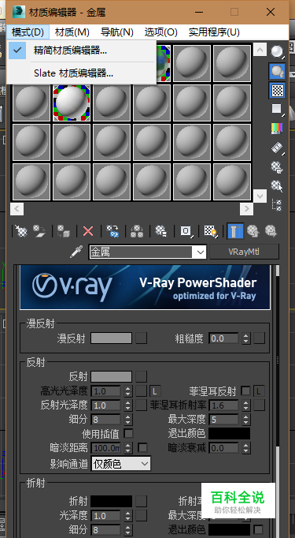Open Sample UV Tiling flyout
Viewport: 295px width, 538px height.
coord(277,110)
